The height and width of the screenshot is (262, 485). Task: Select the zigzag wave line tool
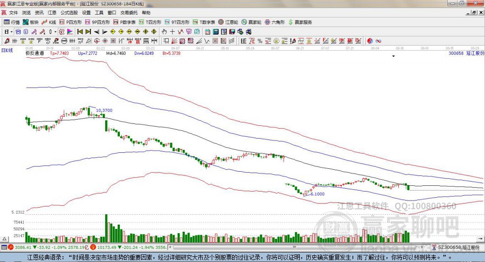[x=207, y=41]
